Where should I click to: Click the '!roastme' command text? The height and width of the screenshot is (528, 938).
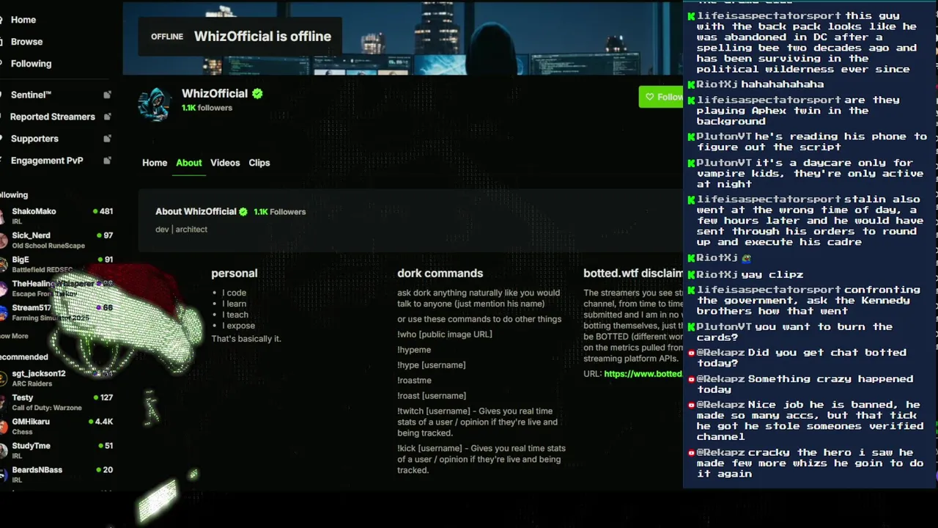click(x=414, y=381)
